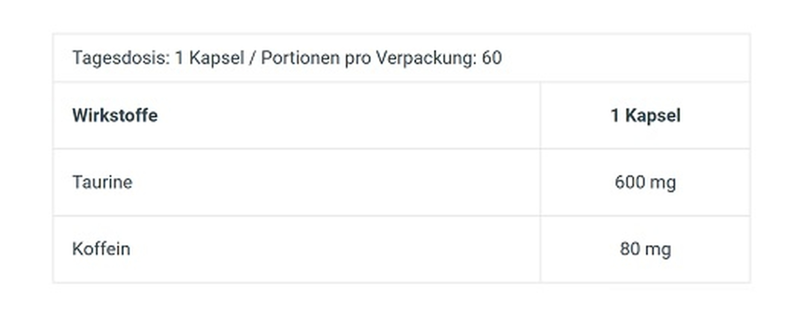Click the word Kapsel after Tagesdosis
This screenshot has width=794, height=331.
click(x=217, y=58)
